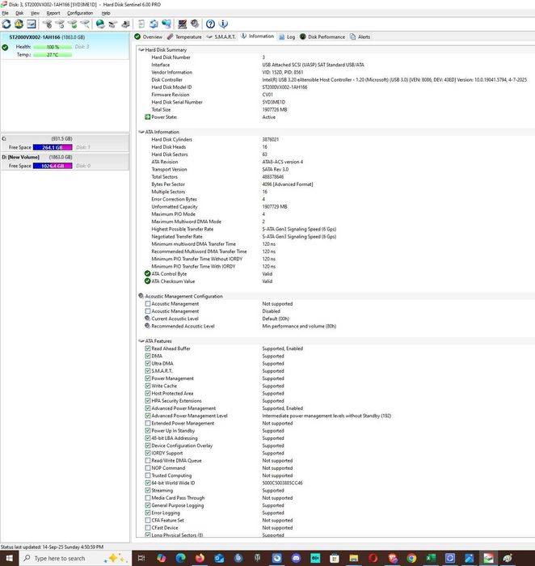Click the green check beside ATA Checksum Value

click(x=147, y=281)
